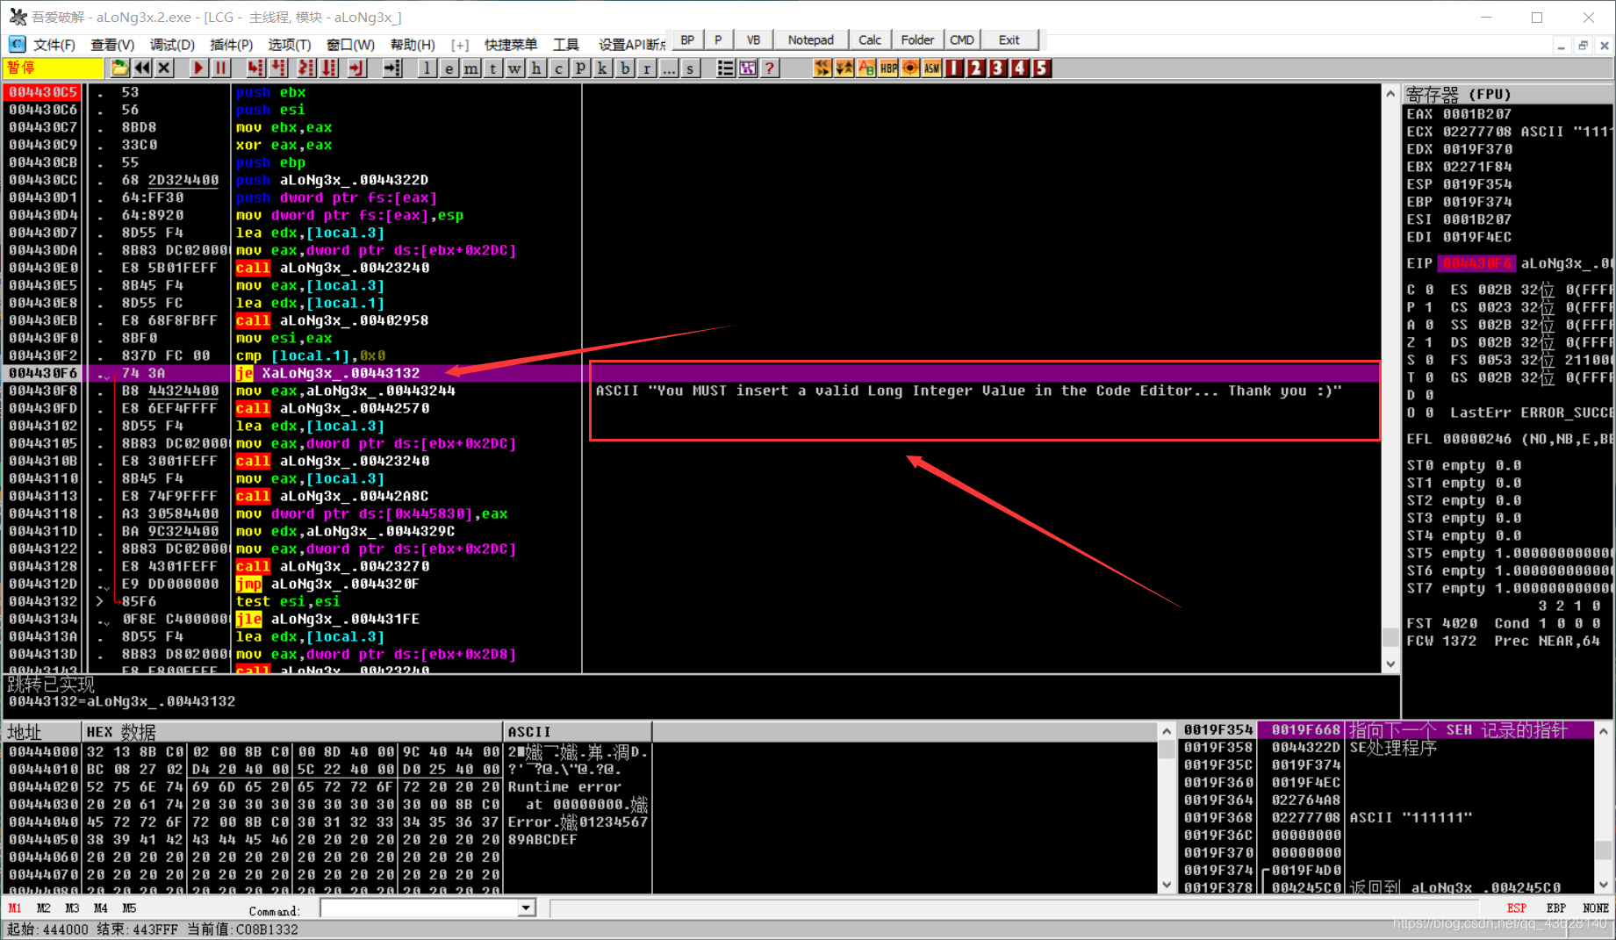Screen dimensions: 1616x940
Task: Open appearance options grid icon
Action: (x=748, y=68)
